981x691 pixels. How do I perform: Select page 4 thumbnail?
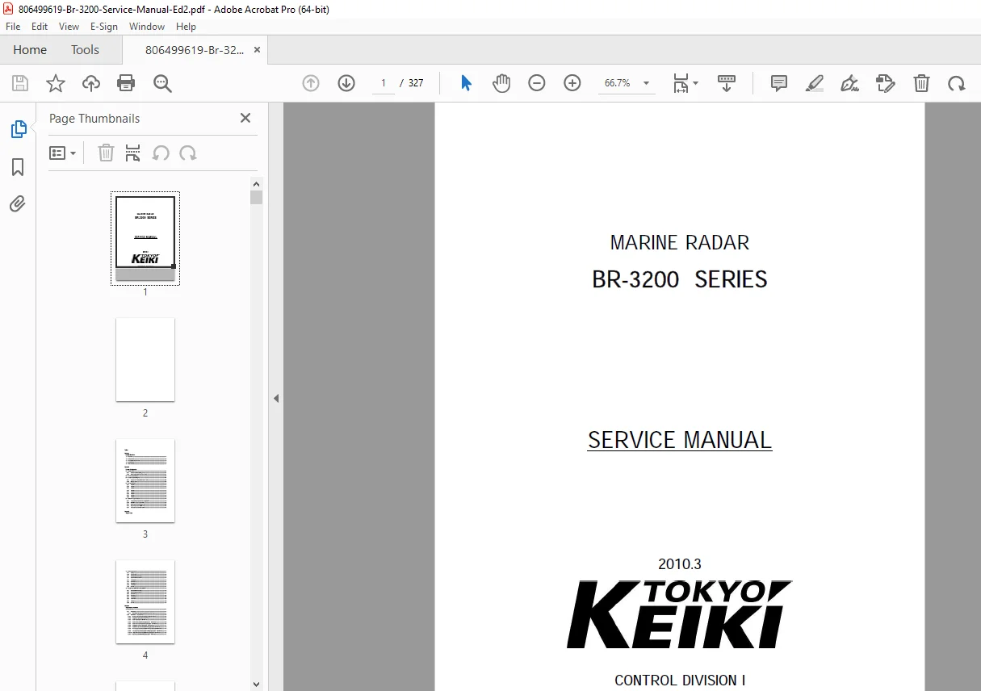click(x=145, y=601)
